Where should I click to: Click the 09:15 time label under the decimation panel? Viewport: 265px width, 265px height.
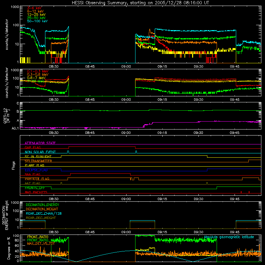162,232
